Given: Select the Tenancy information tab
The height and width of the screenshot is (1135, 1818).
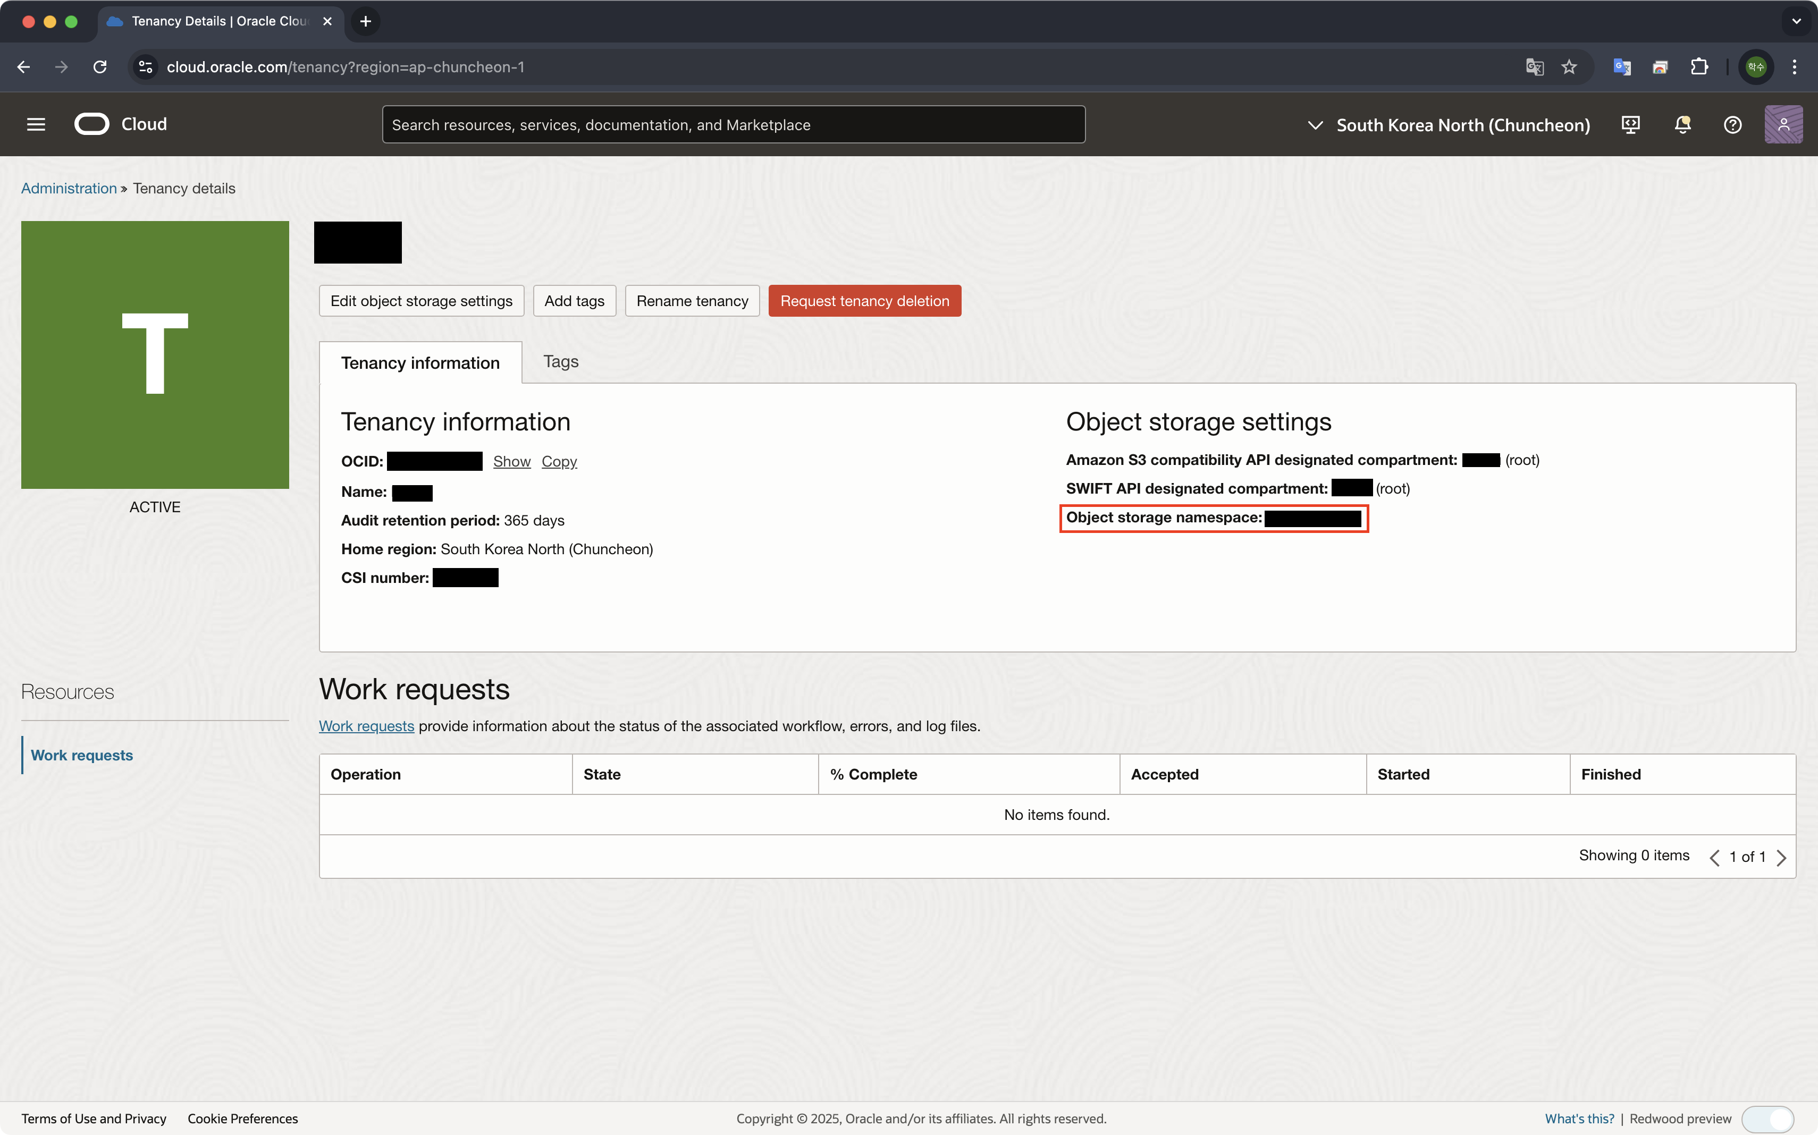Looking at the screenshot, I should pos(420,363).
